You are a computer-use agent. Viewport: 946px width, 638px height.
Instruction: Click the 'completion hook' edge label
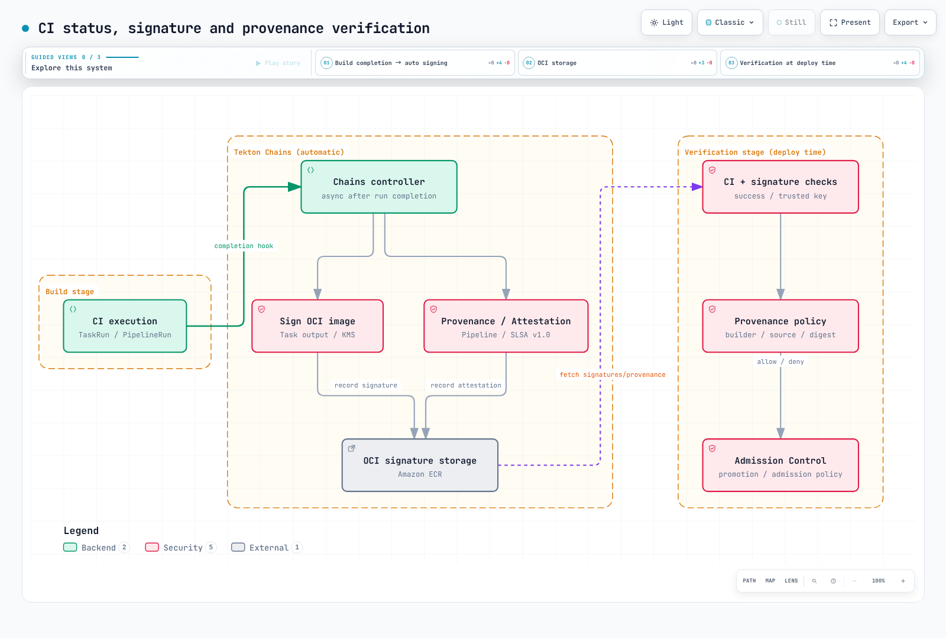(x=244, y=246)
